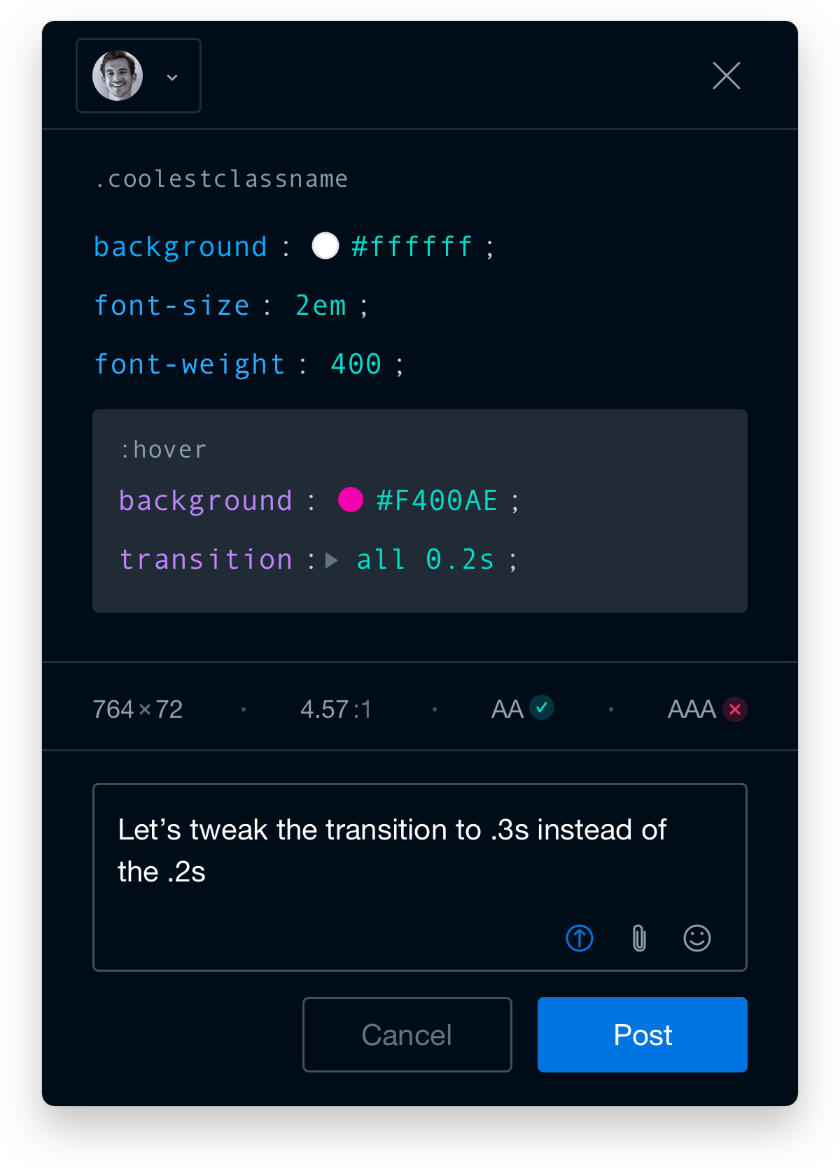Click the AA pass checkmark badge
The width and height of the screenshot is (840, 1169).
(x=542, y=707)
